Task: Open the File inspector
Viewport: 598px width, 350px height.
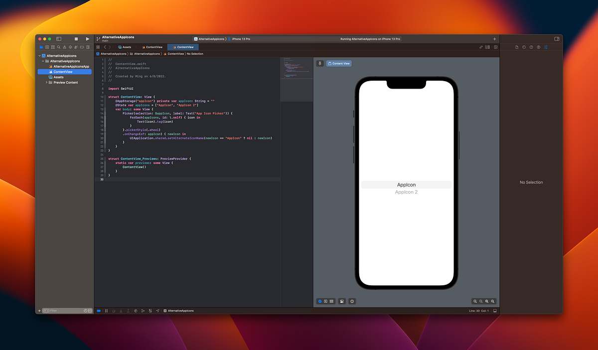Action: (517, 47)
